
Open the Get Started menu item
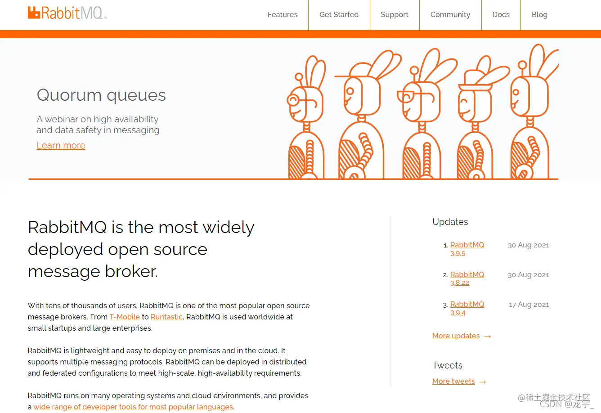click(339, 15)
